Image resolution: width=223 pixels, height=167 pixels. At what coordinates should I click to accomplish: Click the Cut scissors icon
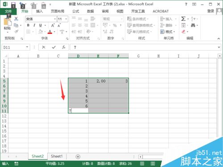(x=16, y=19)
